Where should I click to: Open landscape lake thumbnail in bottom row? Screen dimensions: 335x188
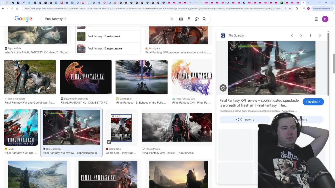tap(37, 174)
